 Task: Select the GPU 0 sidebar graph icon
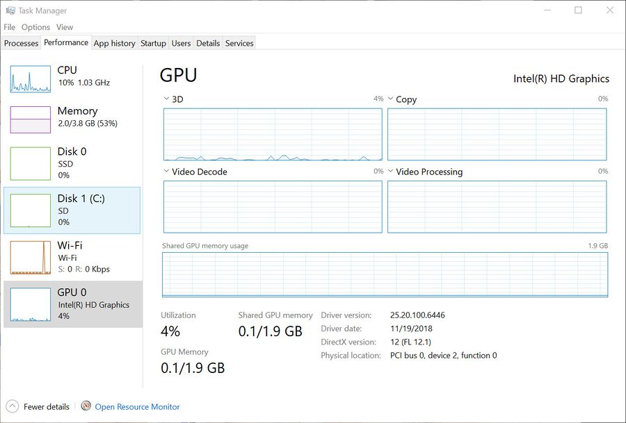(31, 304)
